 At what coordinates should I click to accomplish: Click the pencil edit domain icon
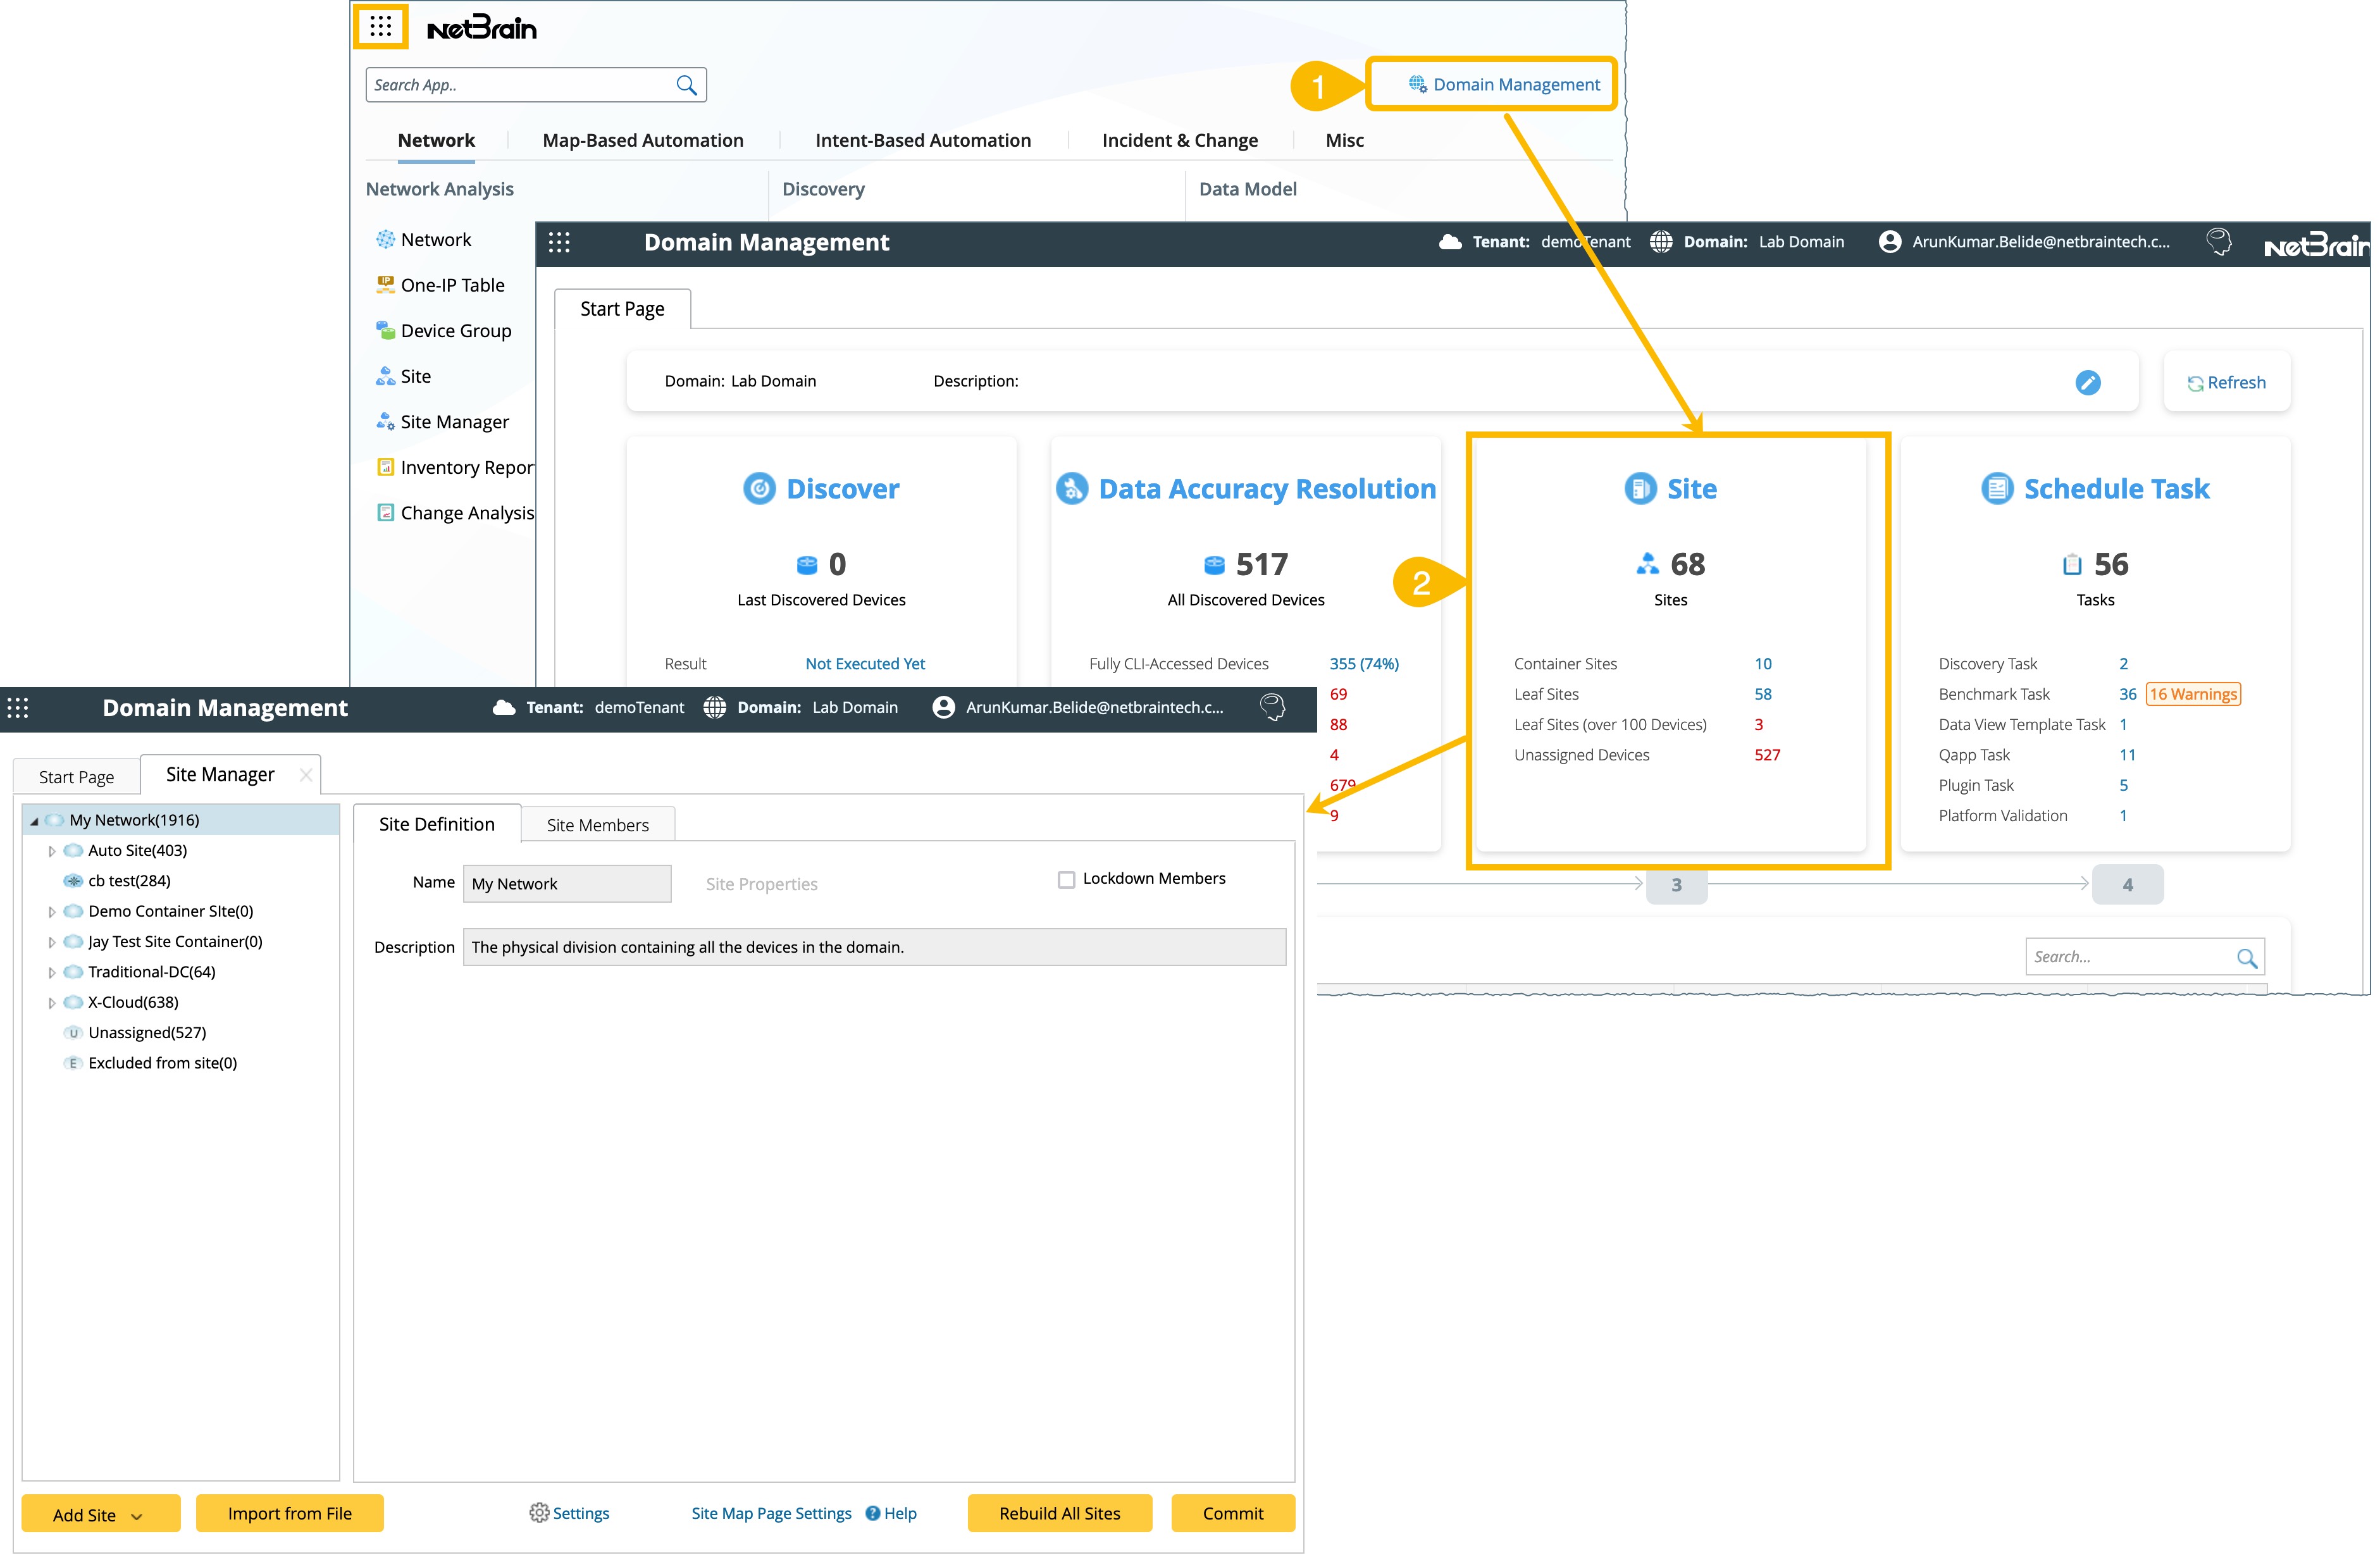2087,382
